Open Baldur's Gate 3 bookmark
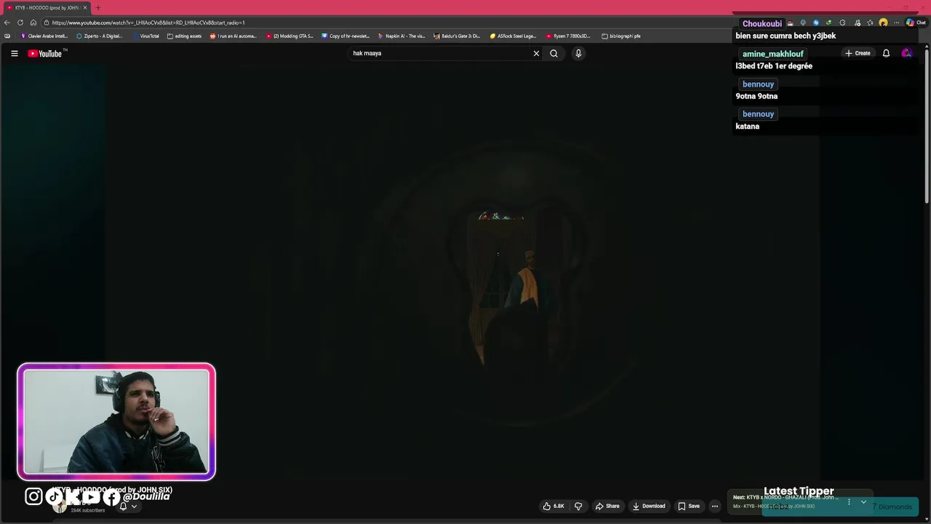 pos(457,36)
